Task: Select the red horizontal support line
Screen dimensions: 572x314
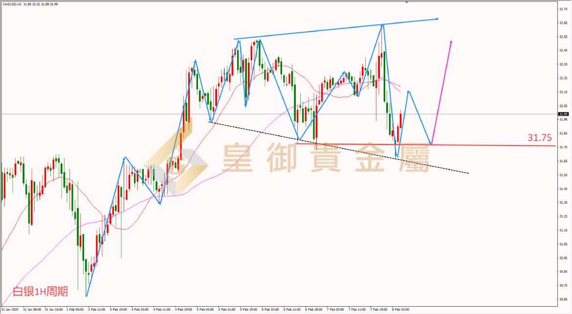Action: pos(425,145)
